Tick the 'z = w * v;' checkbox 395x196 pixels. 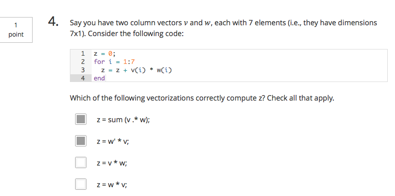tap(81, 184)
